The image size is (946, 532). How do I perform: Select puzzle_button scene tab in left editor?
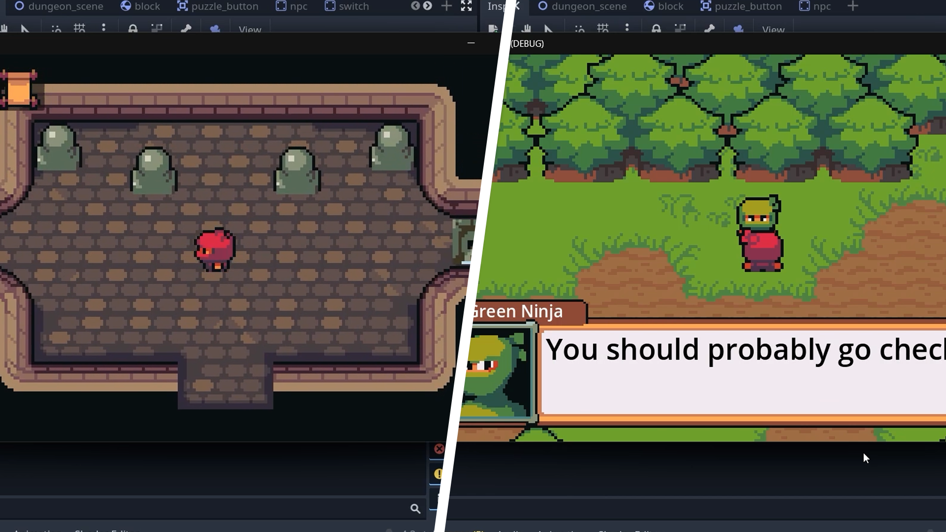click(x=217, y=6)
